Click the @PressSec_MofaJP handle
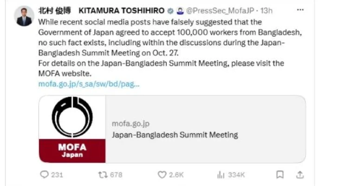 pyautogui.click(x=220, y=11)
